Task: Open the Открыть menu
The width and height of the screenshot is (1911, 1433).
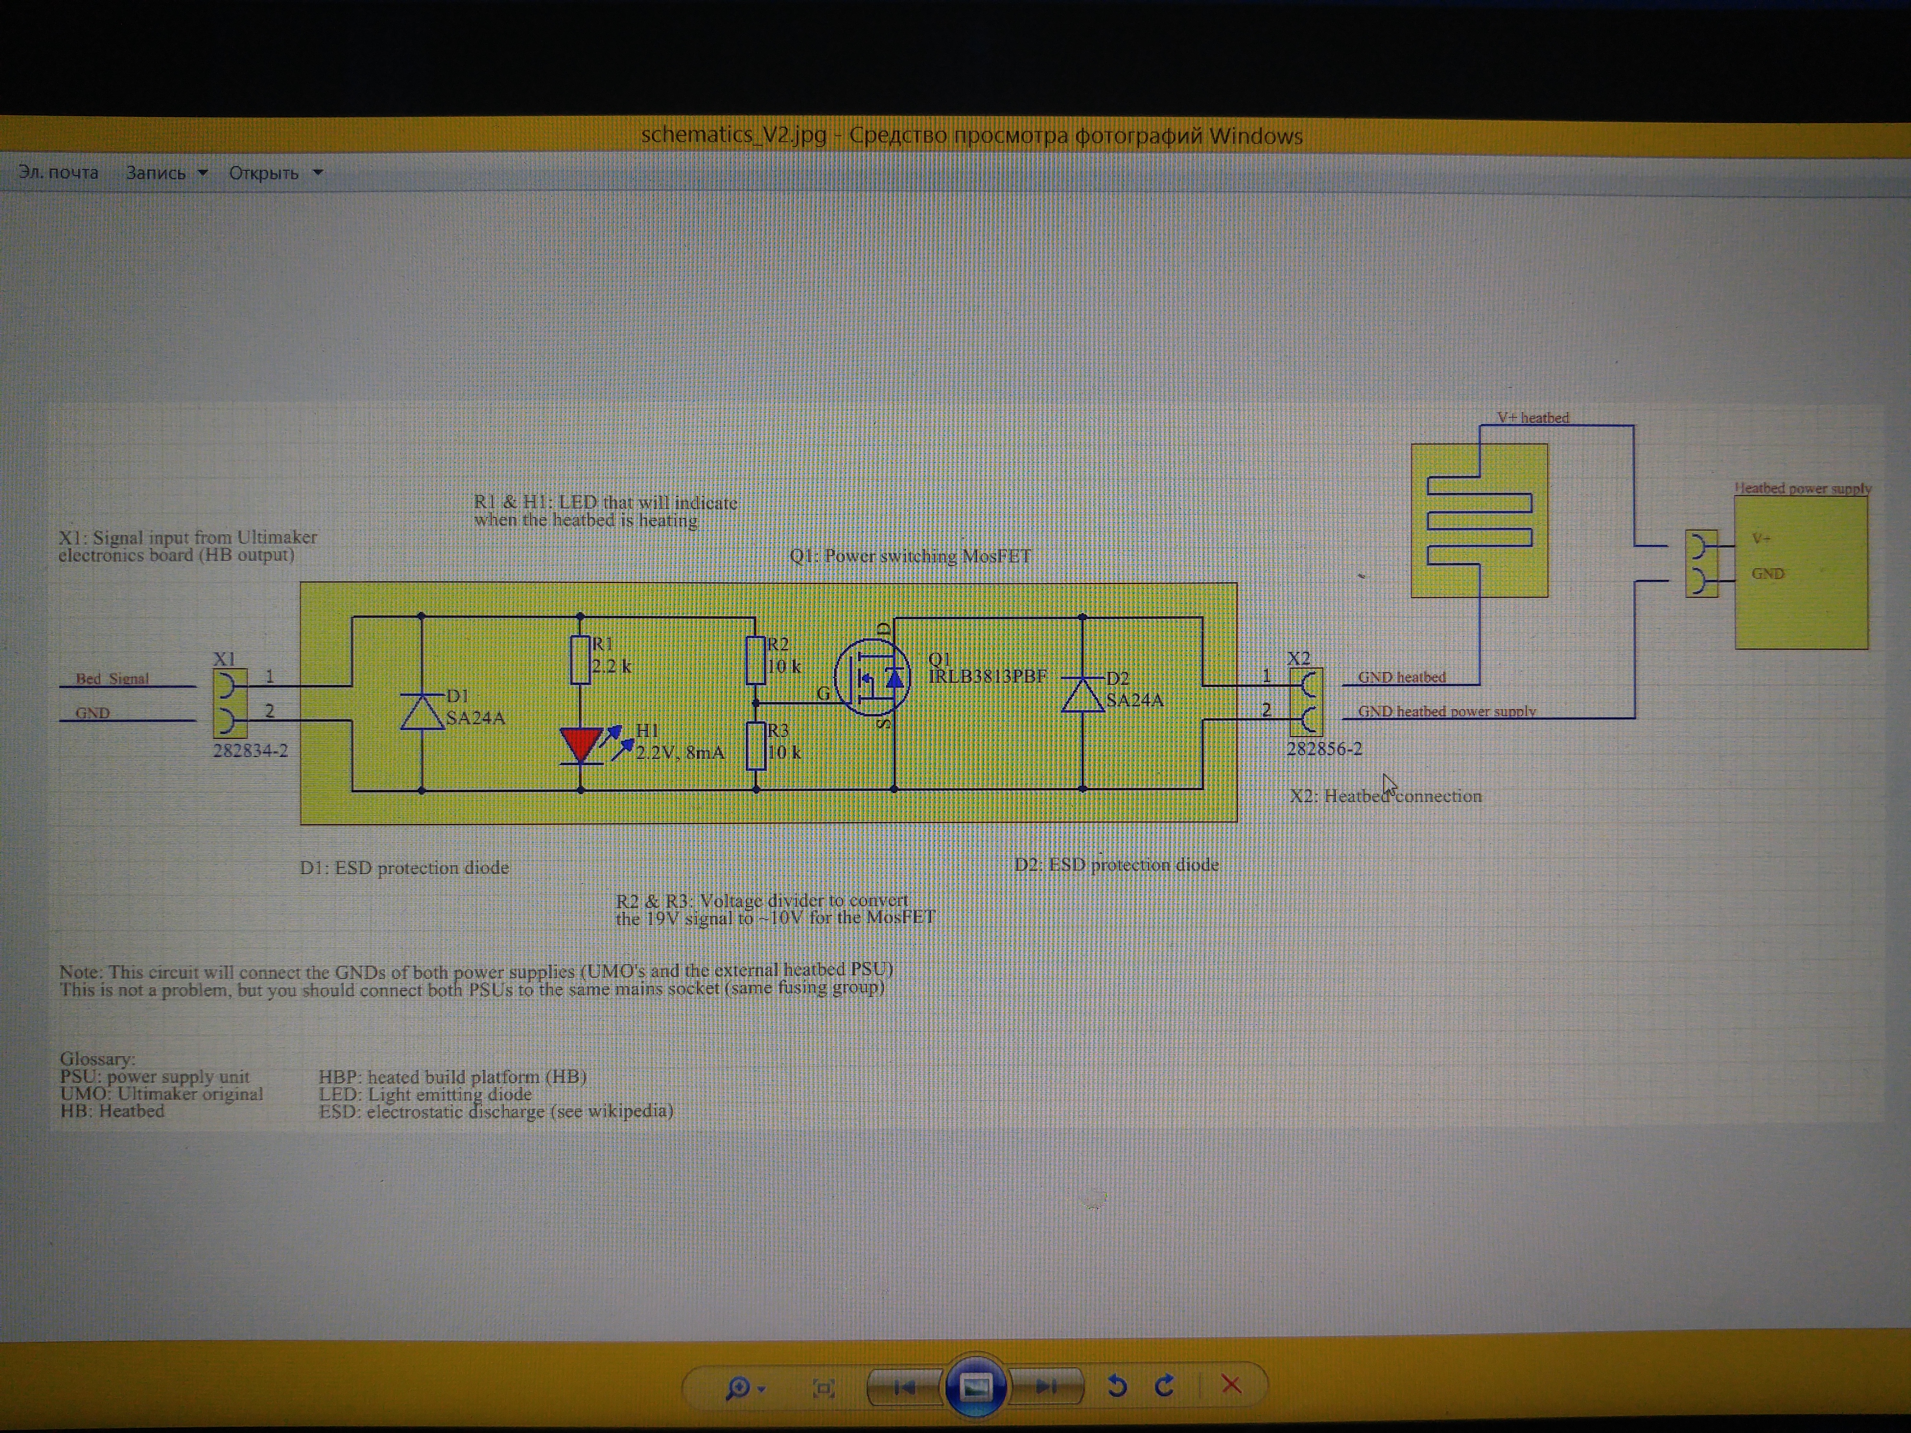Action: pos(263,174)
